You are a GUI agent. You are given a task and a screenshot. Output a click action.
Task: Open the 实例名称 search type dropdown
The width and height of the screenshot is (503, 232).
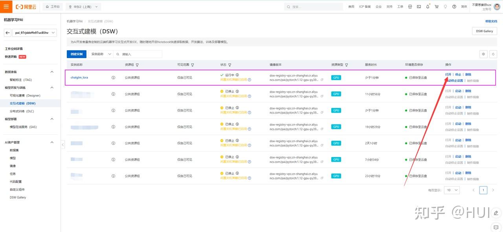[x=101, y=54]
